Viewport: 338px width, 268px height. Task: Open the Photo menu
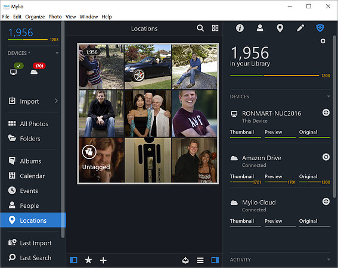[x=55, y=17]
